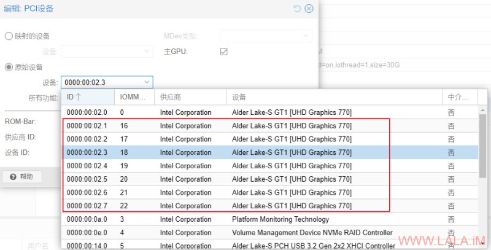
Task: Click the Help button
Action: 22,177
